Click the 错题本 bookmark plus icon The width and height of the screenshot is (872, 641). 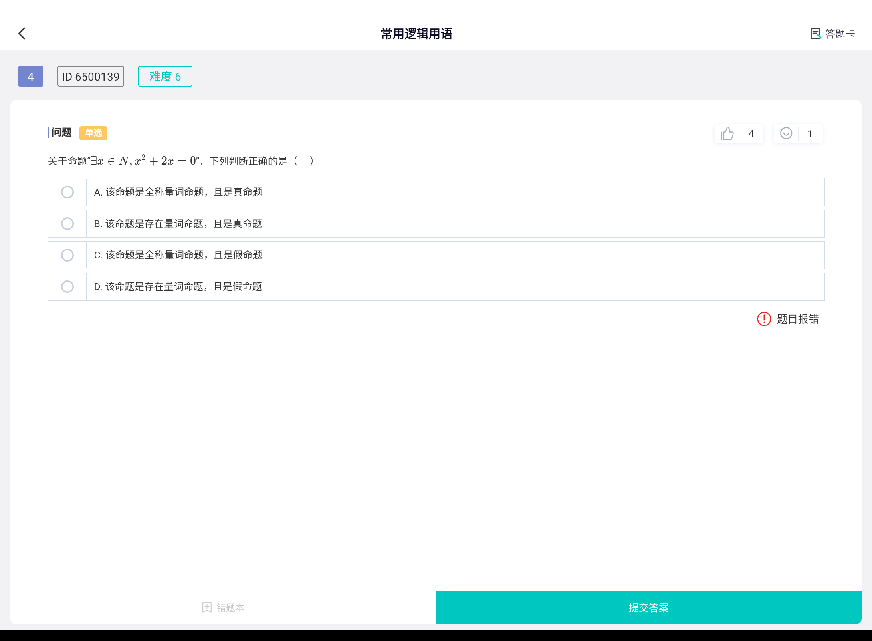point(206,607)
